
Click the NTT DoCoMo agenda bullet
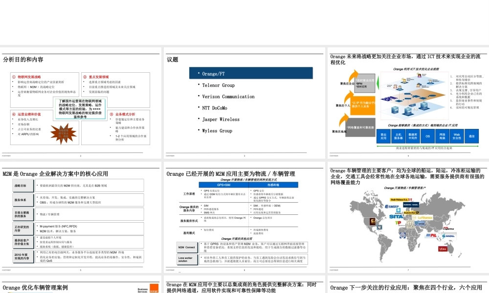pos(215,108)
